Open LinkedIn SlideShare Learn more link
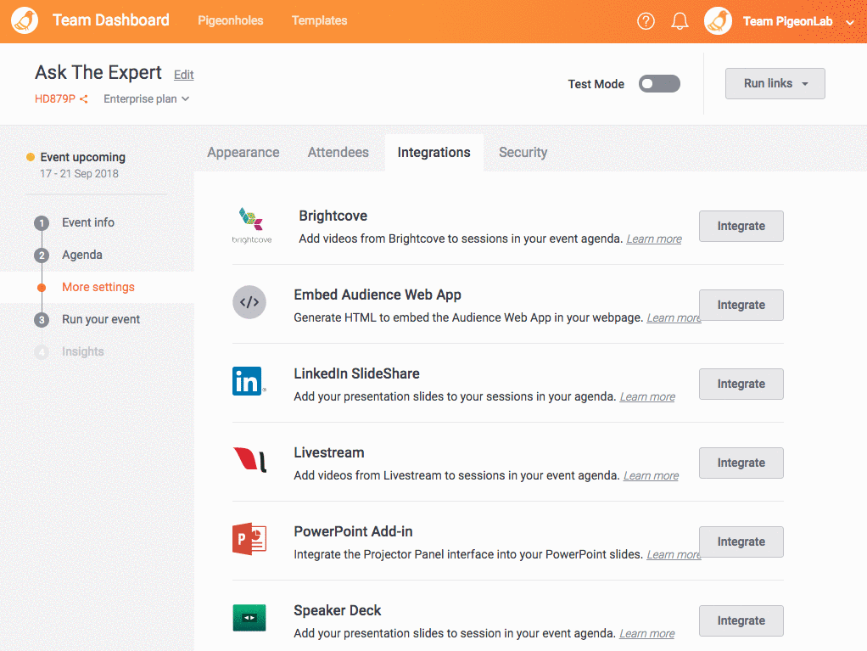This screenshot has height=651, width=867. (647, 396)
